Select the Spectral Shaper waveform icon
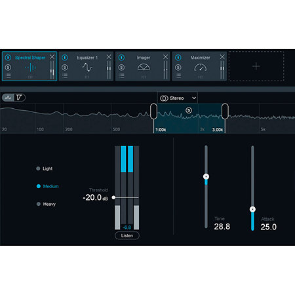This screenshot has height=295, width=295. pos(31,68)
